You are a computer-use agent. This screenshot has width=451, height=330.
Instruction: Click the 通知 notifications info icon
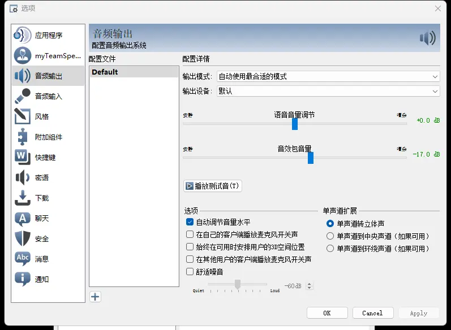[22, 280]
